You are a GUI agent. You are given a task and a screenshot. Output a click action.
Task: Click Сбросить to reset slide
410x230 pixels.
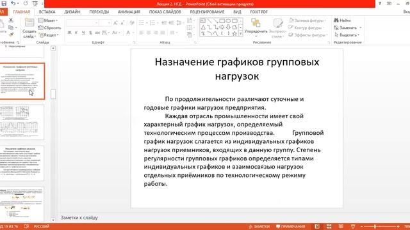pos(50,27)
